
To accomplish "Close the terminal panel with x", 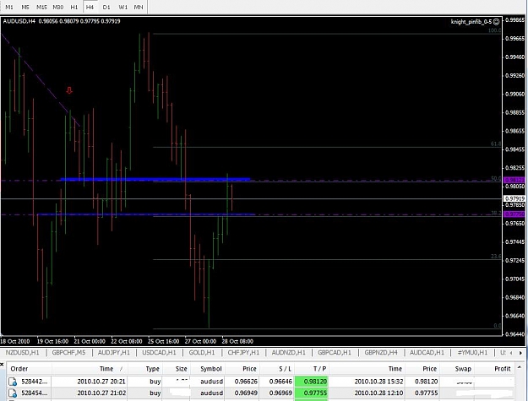I will point(2,364).
